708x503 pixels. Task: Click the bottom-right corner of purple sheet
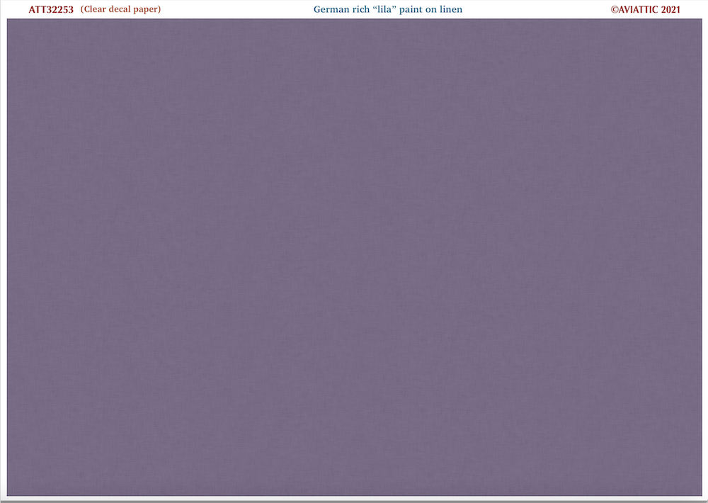[701, 496]
